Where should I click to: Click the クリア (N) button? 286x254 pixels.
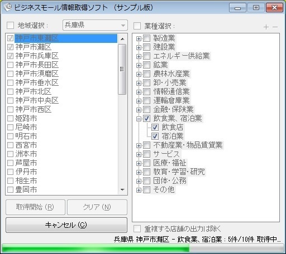tap(97, 207)
